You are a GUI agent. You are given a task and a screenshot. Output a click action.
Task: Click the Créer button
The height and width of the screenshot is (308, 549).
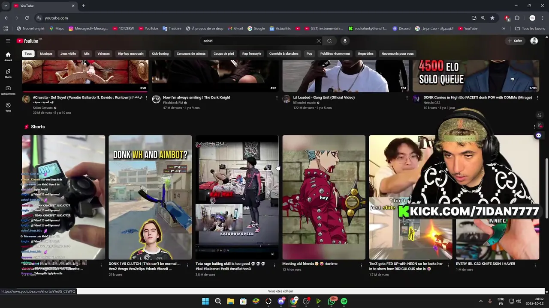pos(515,41)
